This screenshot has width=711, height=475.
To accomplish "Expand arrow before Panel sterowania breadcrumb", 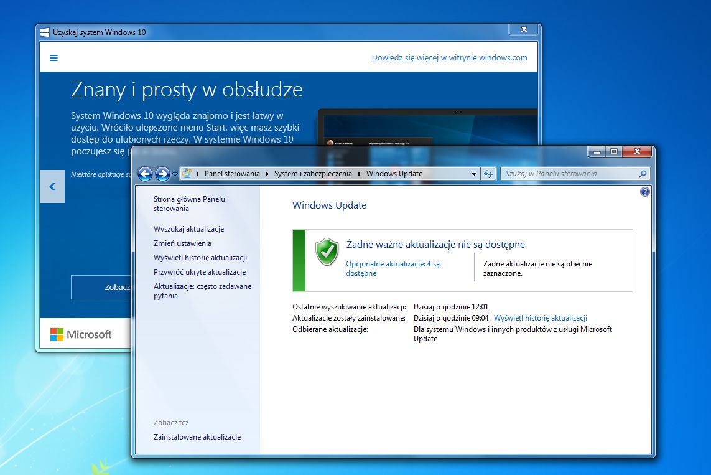I will [198, 174].
